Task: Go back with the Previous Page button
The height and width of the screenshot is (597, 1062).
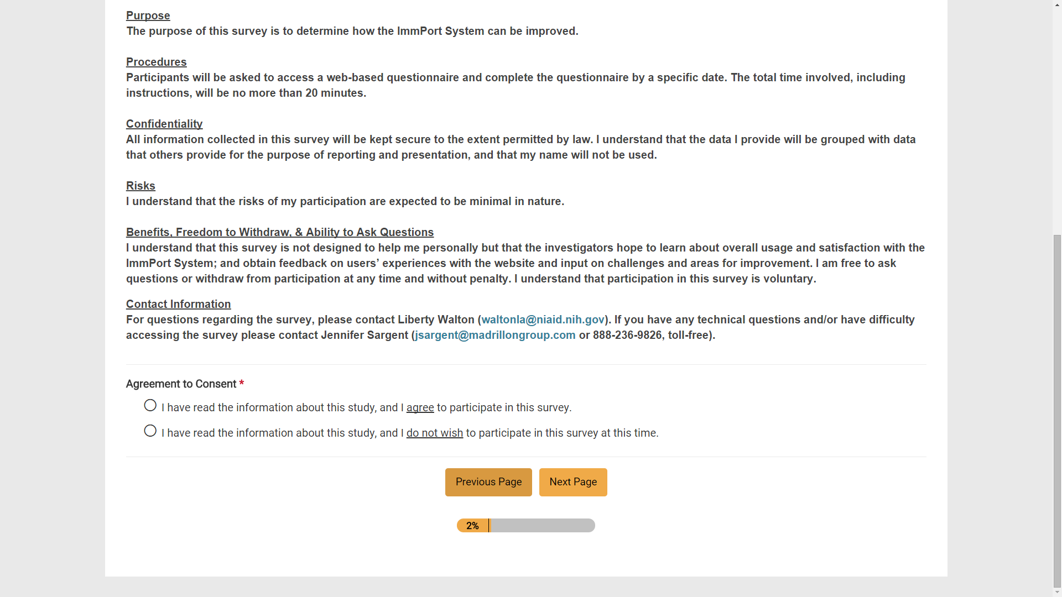Action: [488, 483]
